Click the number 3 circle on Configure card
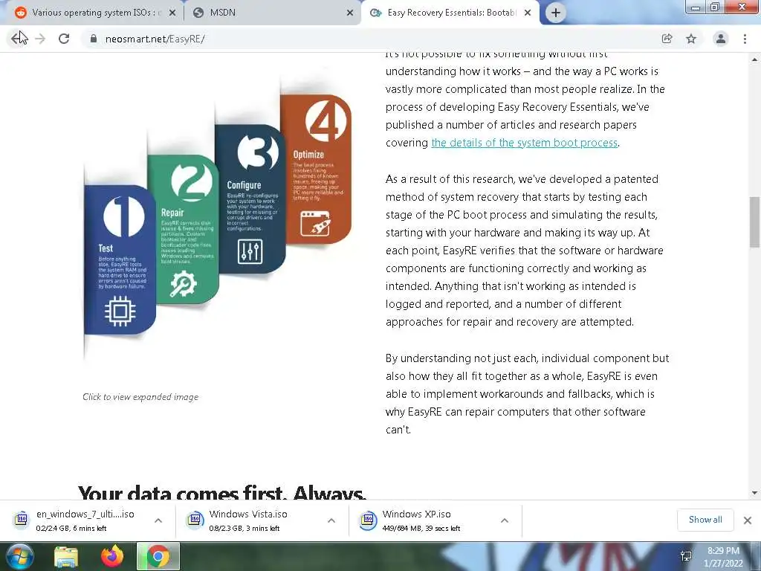Viewport: 761px width, 571px height. 258,152
